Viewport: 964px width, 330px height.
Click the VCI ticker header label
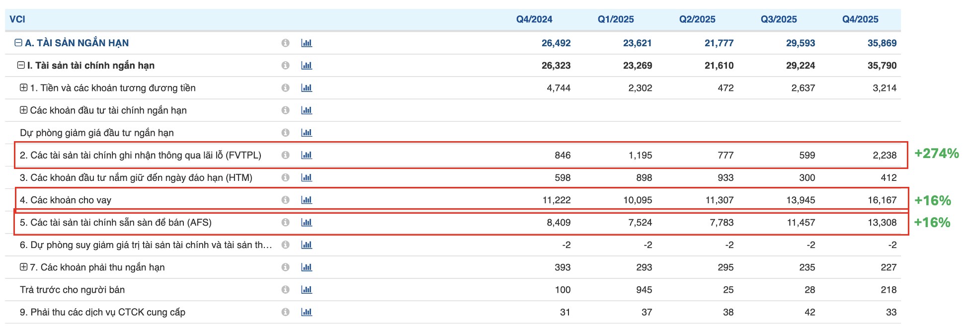(x=17, y=19)
